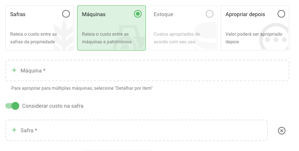The image size is (299, 151).
Task: Open the Safra * selection field
Action: pyautogui.click(x=137, y=130)
